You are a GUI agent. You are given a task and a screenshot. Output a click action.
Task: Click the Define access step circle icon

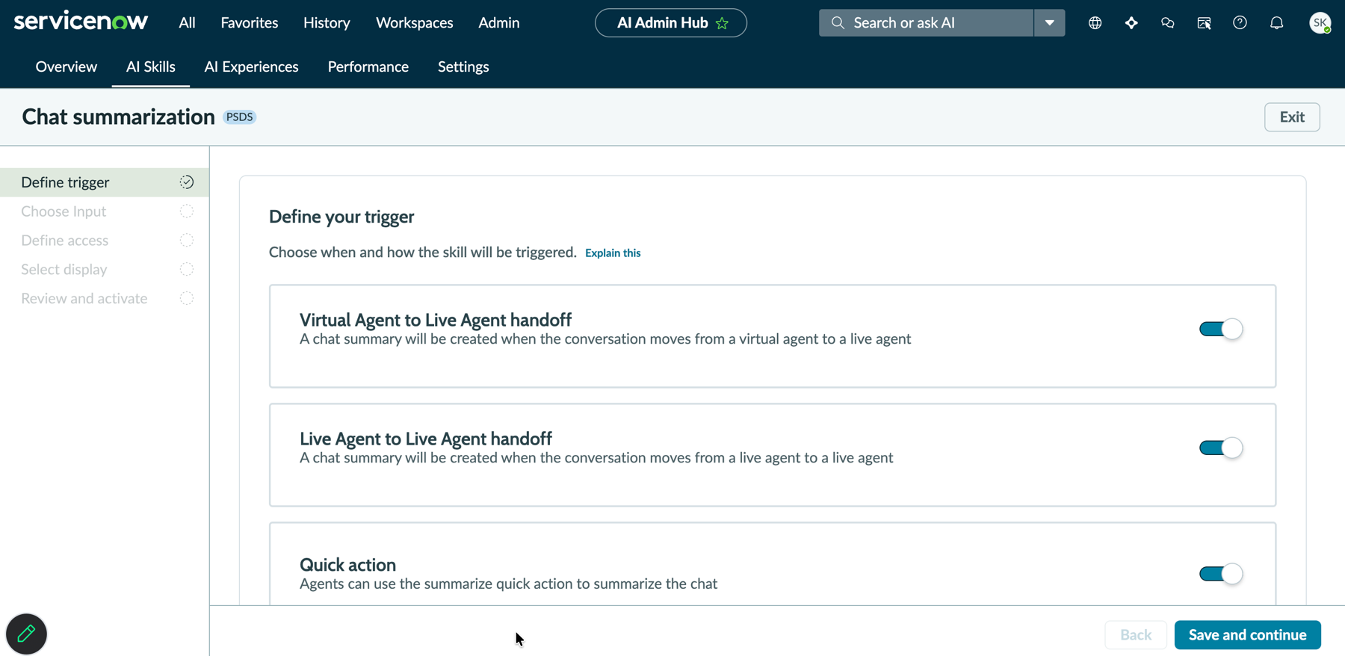[x=187, y=241]
